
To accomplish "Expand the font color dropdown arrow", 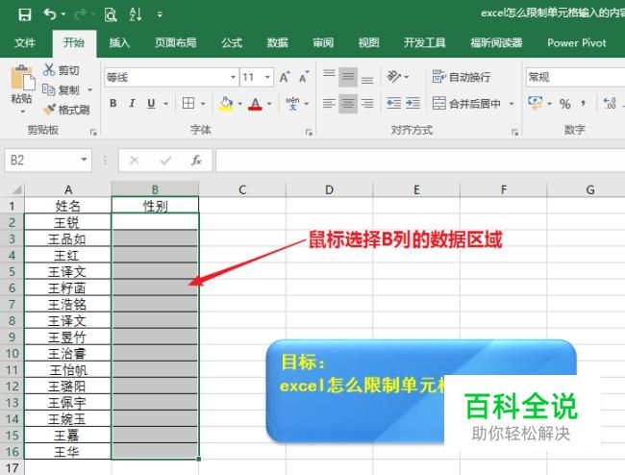I will click(269, 104).
